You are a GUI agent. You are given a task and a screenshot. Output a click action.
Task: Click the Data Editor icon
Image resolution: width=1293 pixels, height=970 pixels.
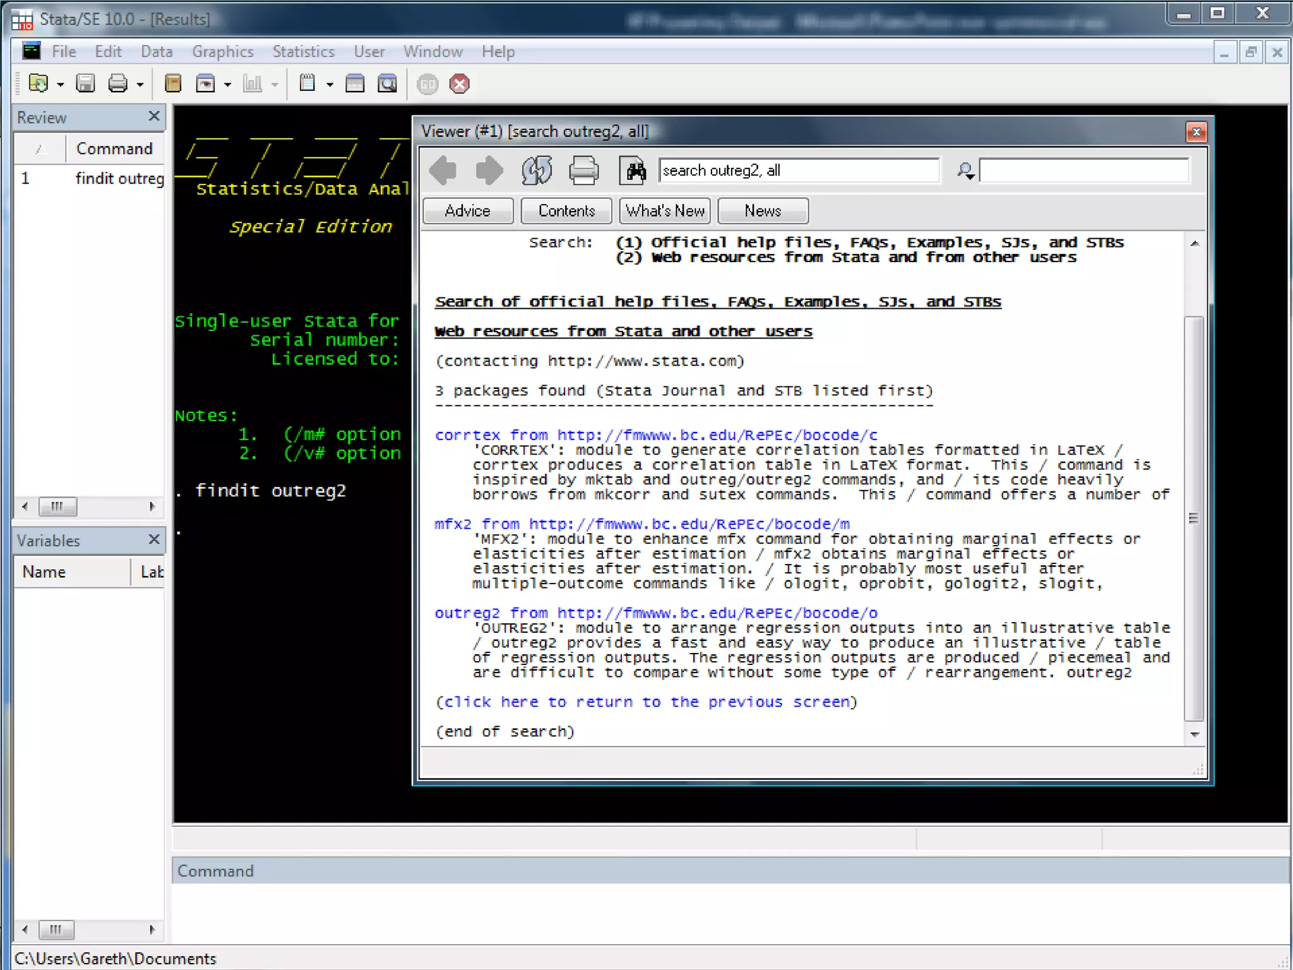click(x=355, y=83)
